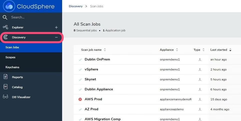Open Scan Jobs in the sidebar

click(x=31, y=47)
